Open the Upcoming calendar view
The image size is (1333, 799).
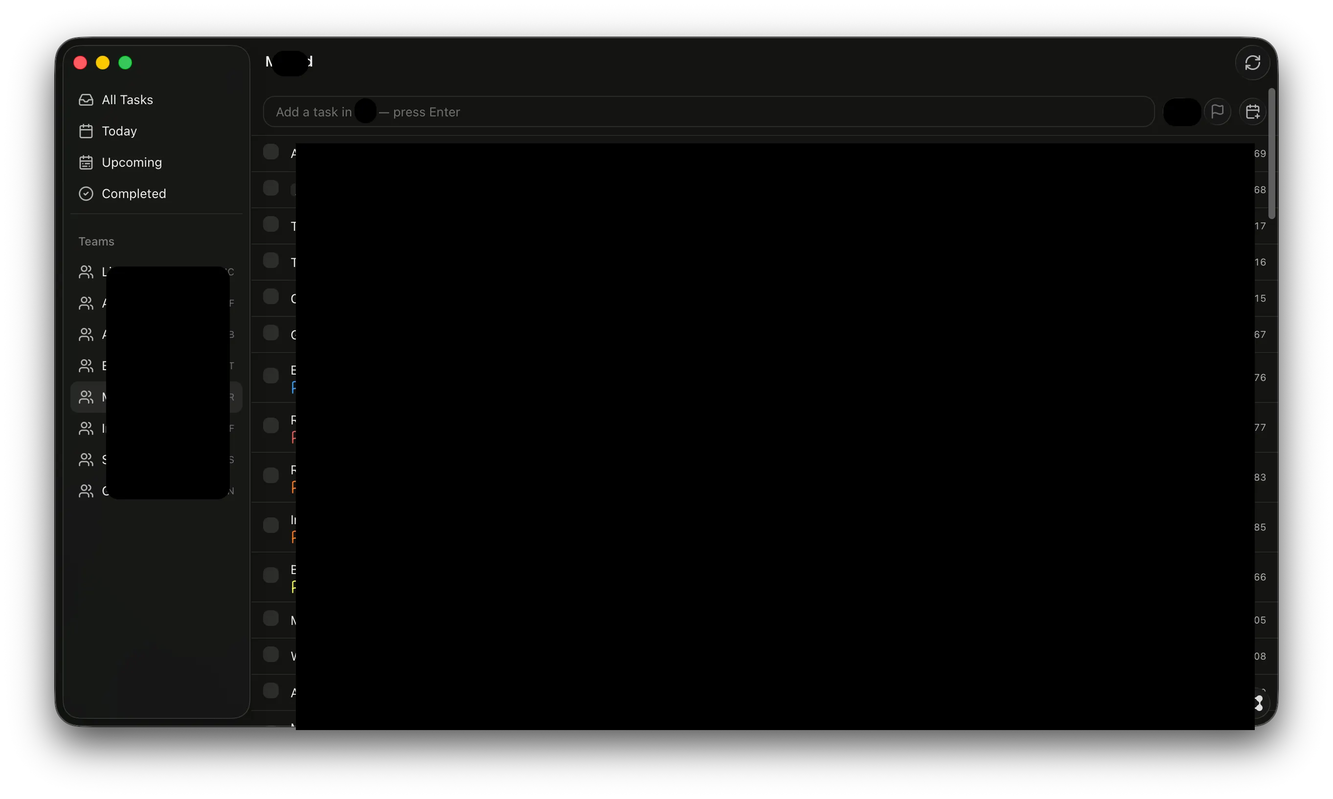(156, 162)
